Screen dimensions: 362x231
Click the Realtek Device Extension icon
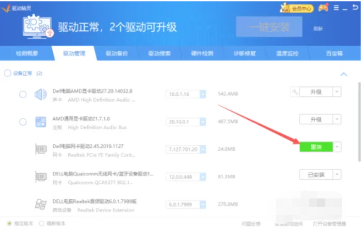coord(41,205)
